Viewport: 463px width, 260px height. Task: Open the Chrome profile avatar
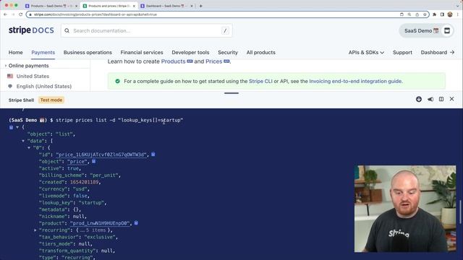pyautogui.click(x=450, y=14)
